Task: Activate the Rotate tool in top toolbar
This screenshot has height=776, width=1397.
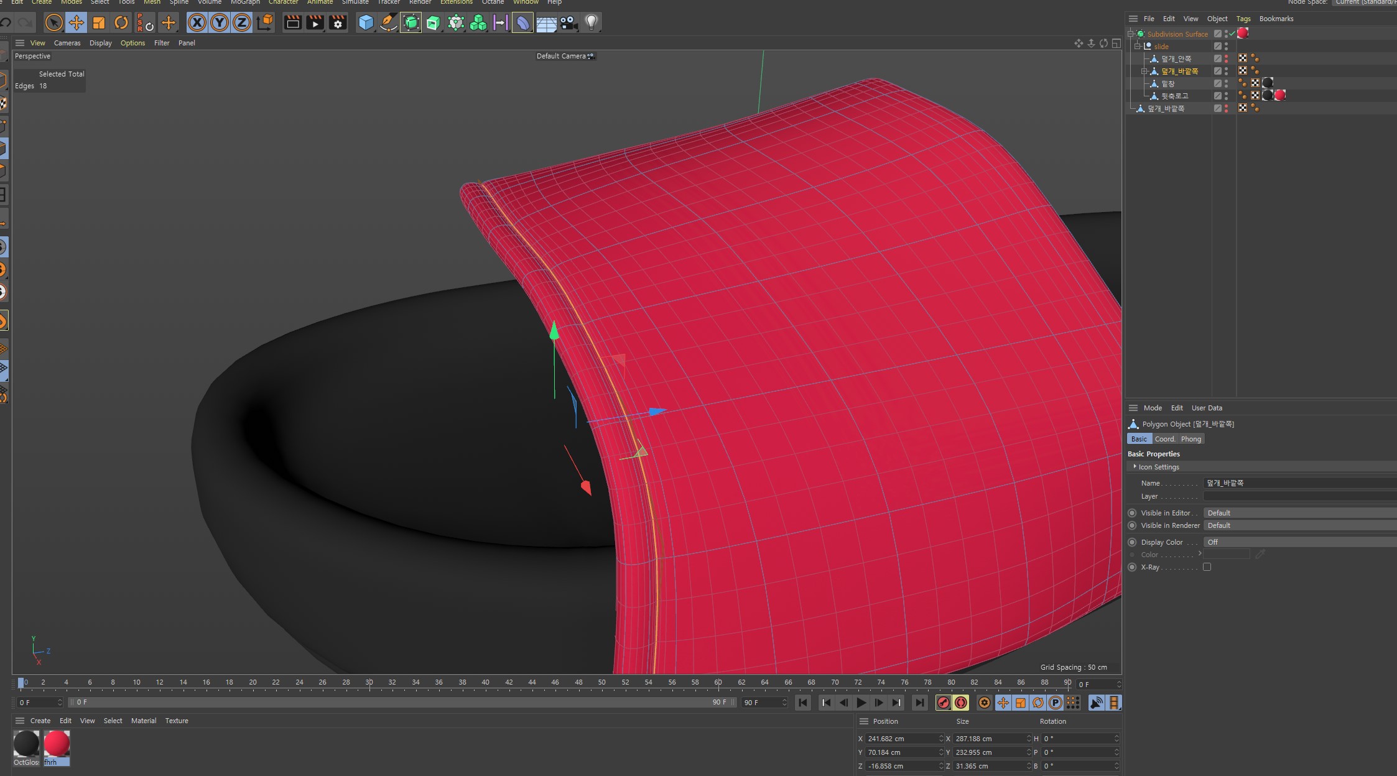Action: point(121,23)
